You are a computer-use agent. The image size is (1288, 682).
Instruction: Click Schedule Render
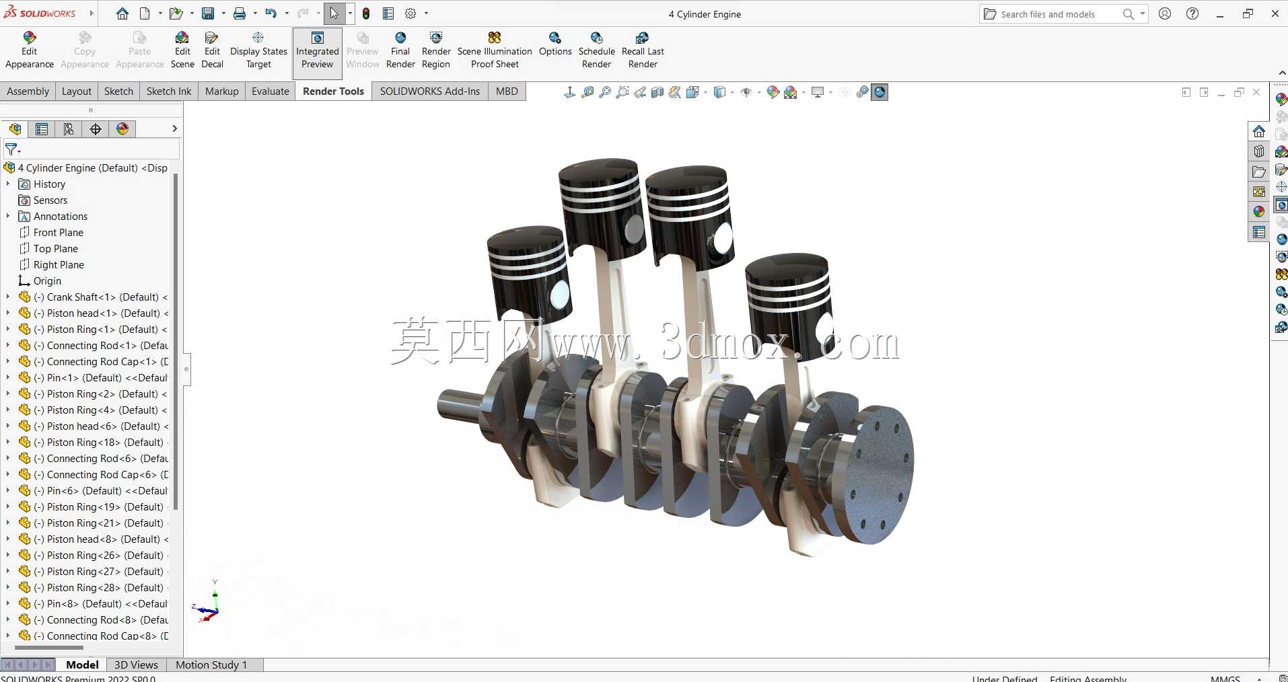point(597,50)
